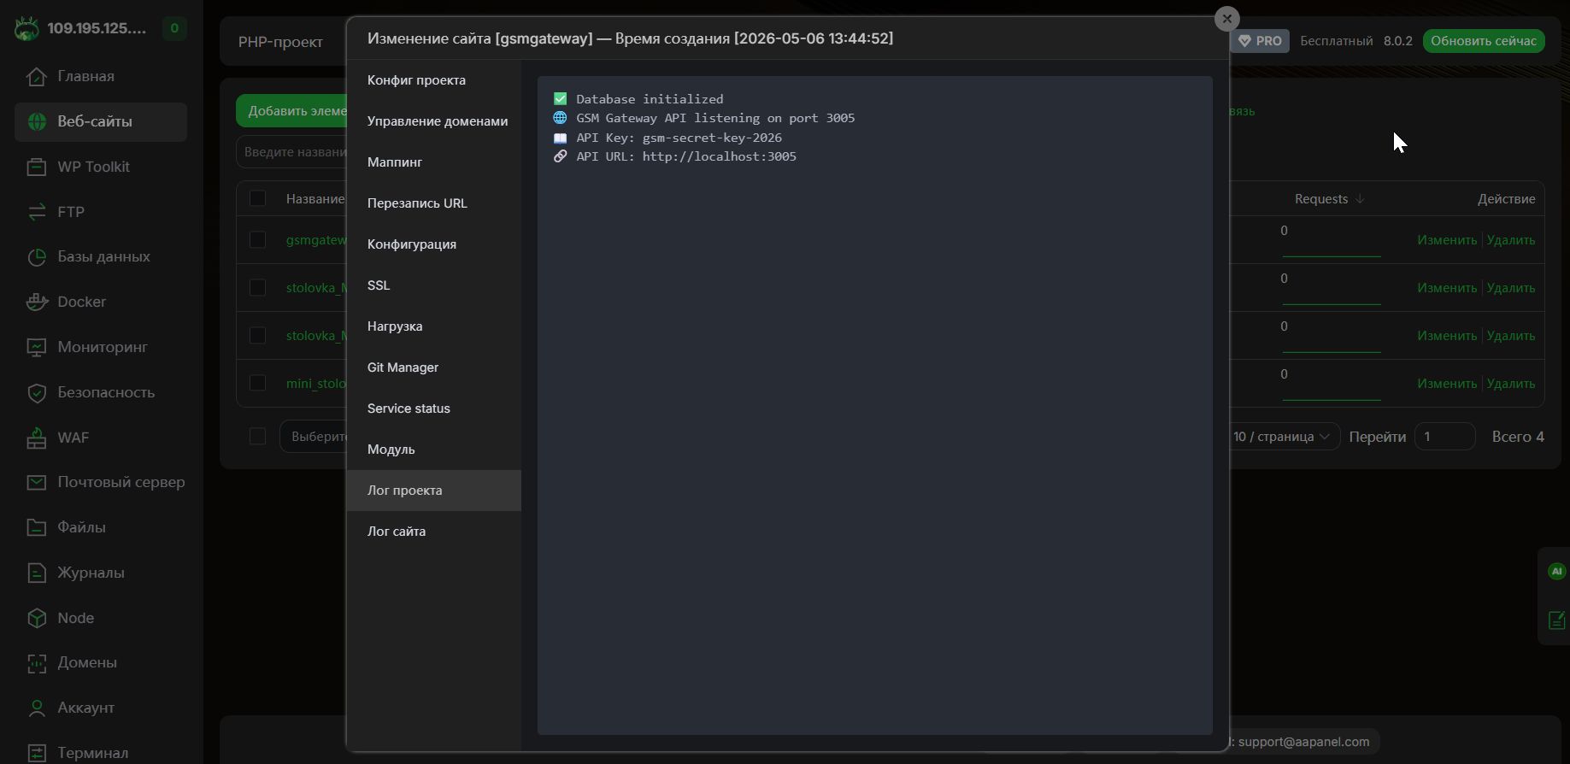Open the AI assistant side icon
The width and height of the screenshot is (1570, 764).
coord(1556,571)
